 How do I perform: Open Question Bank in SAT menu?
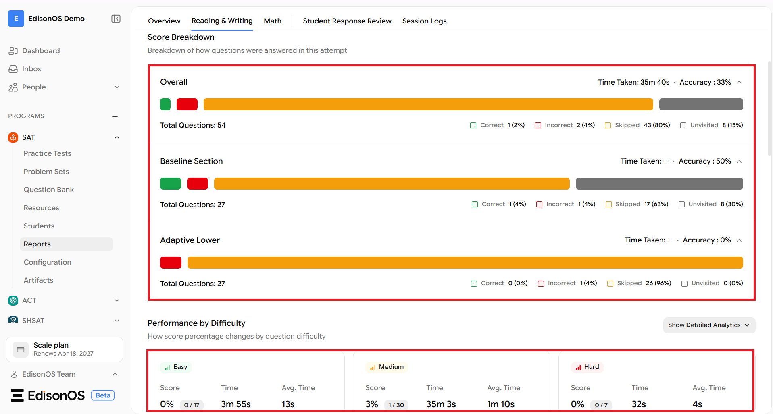[x=49, y=190]
